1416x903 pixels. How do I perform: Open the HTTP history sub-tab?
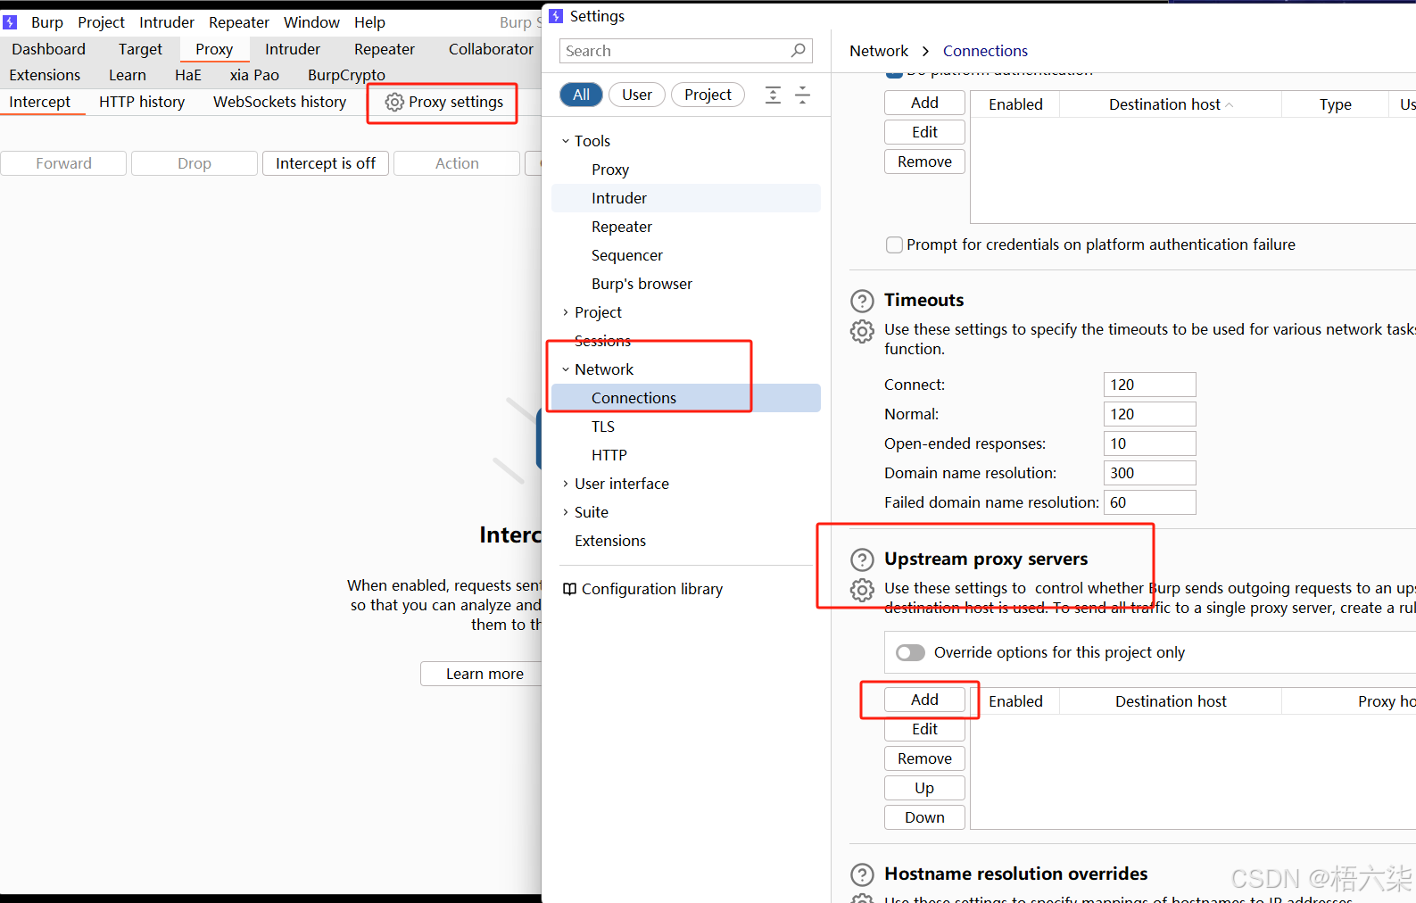click(x=142, y=102)
